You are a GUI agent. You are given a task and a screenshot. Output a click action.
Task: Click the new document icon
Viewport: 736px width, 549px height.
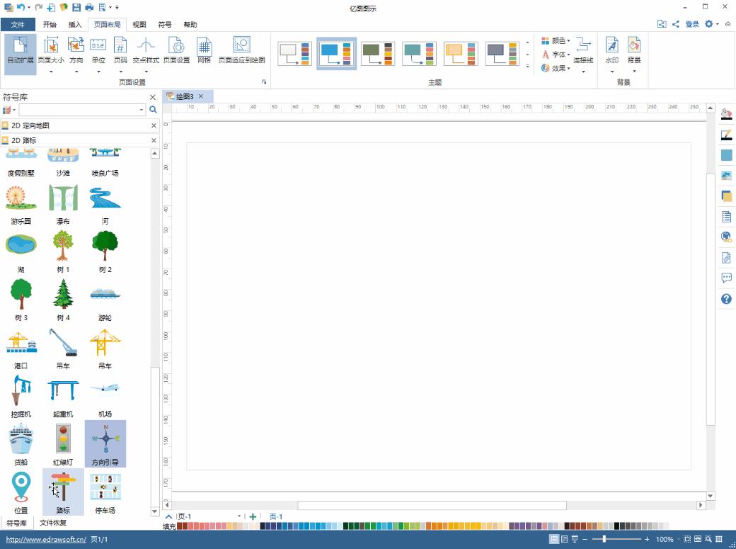[51, 8]
